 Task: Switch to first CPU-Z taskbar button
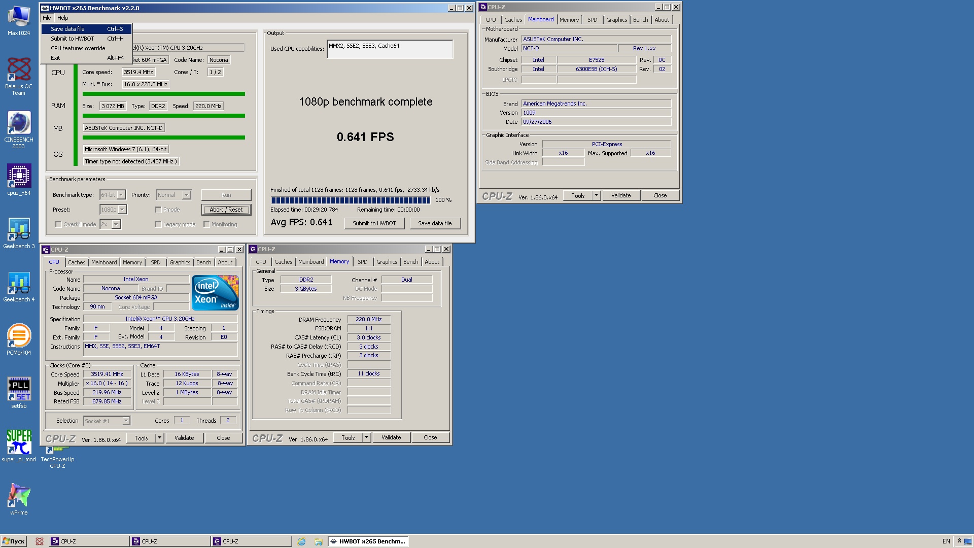click(x=89, y=541)
